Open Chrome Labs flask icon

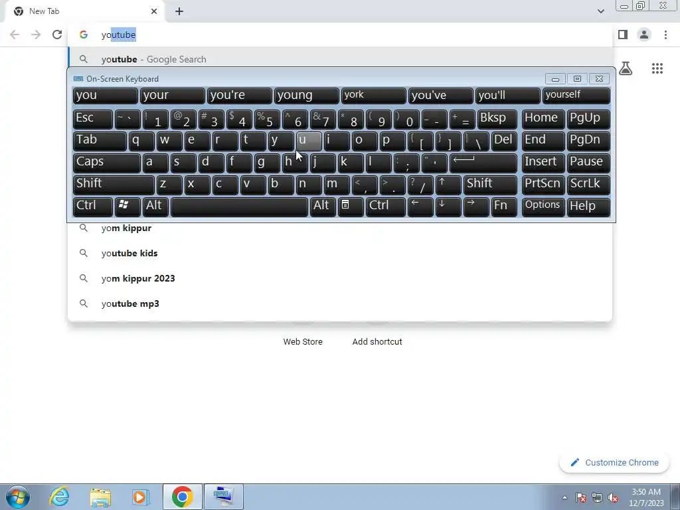pyautogui.click(x=626, y=68)
